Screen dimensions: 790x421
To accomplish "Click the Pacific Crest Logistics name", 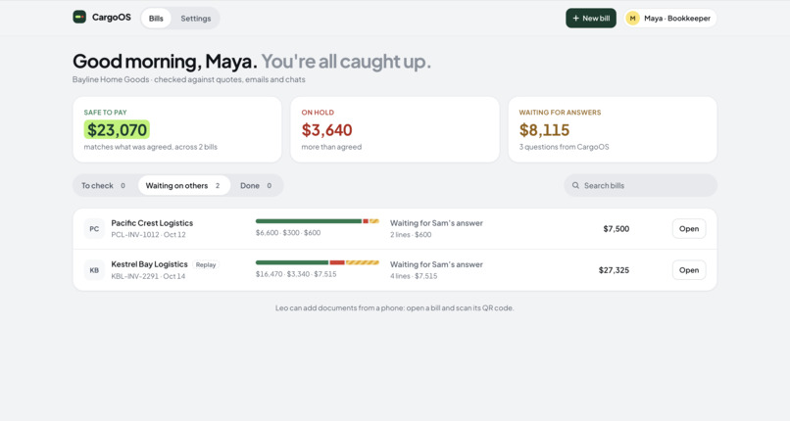I will pos(152,223).
